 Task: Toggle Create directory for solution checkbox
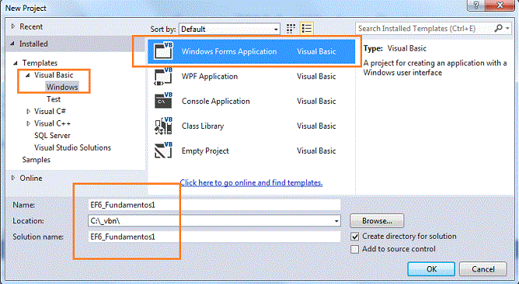[x=354, y=237]
